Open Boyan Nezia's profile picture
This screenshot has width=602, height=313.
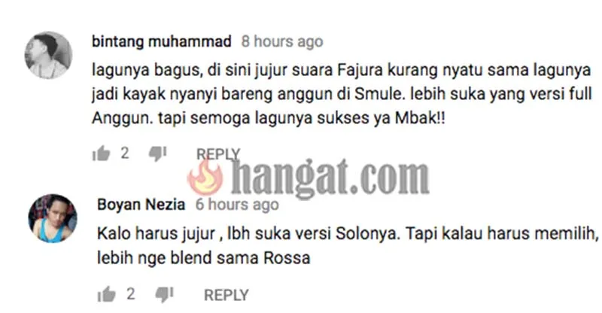[53, 218]
